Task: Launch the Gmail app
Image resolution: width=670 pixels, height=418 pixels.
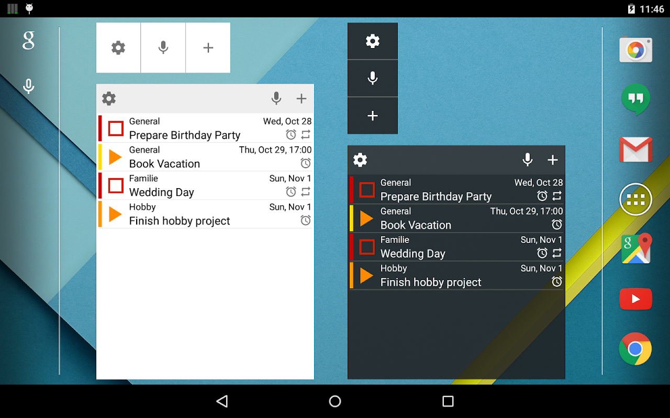Action: tap(635, 149)
